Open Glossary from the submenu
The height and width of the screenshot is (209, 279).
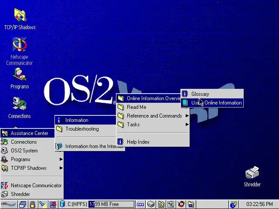(212, 94)
